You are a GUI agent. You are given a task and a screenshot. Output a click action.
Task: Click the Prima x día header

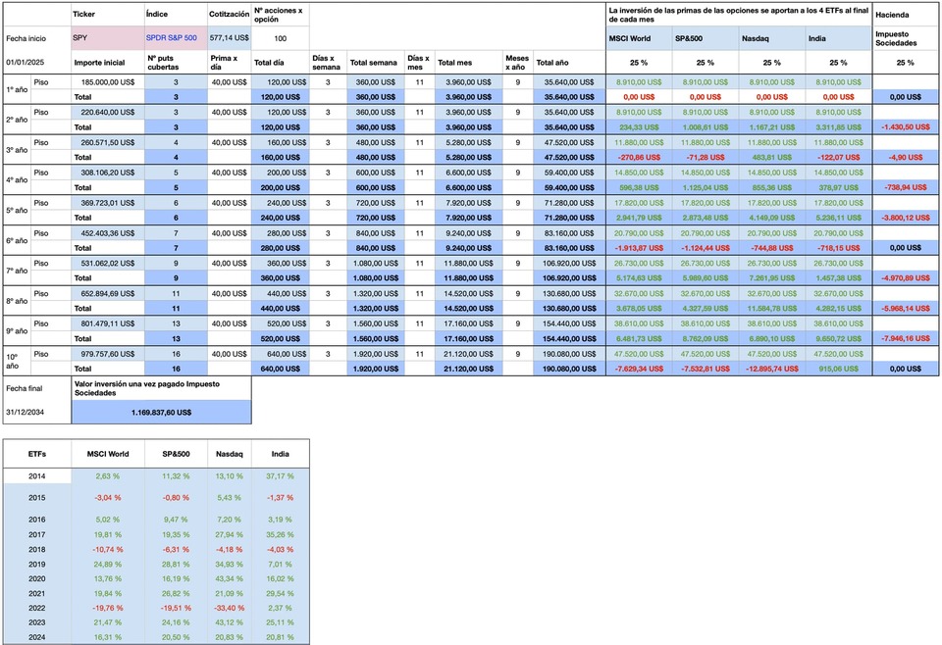(x=230, y=63)
